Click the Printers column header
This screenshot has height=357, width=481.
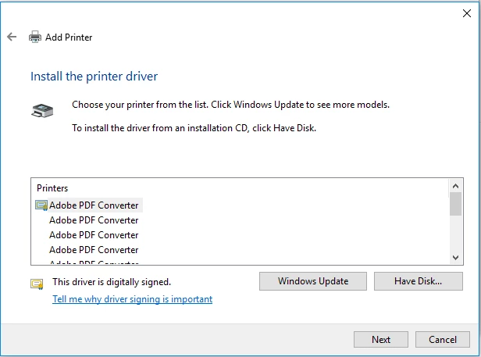point(52,187)
